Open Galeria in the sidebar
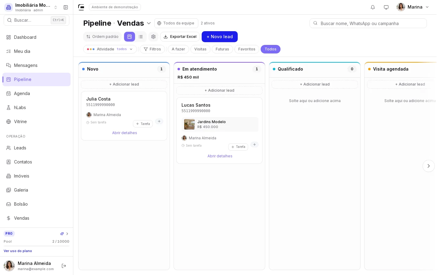The width and height of the screenshot is (440, 275). coord(36,190)
